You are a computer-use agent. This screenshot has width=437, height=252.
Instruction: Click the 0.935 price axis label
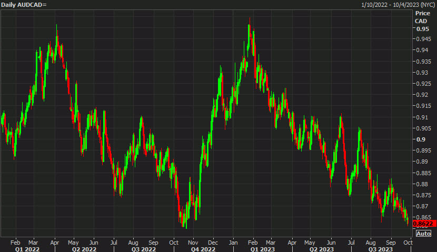coord(424,62)
